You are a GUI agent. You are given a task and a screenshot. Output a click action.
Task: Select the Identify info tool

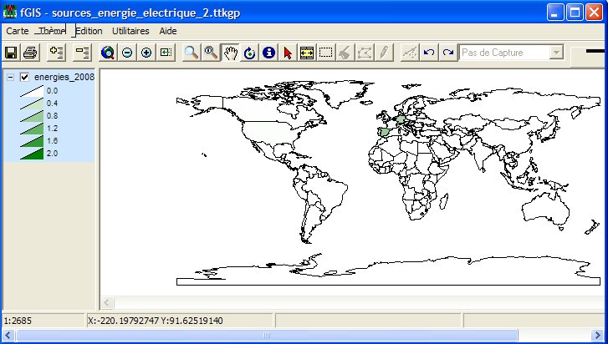coord(268,53)
